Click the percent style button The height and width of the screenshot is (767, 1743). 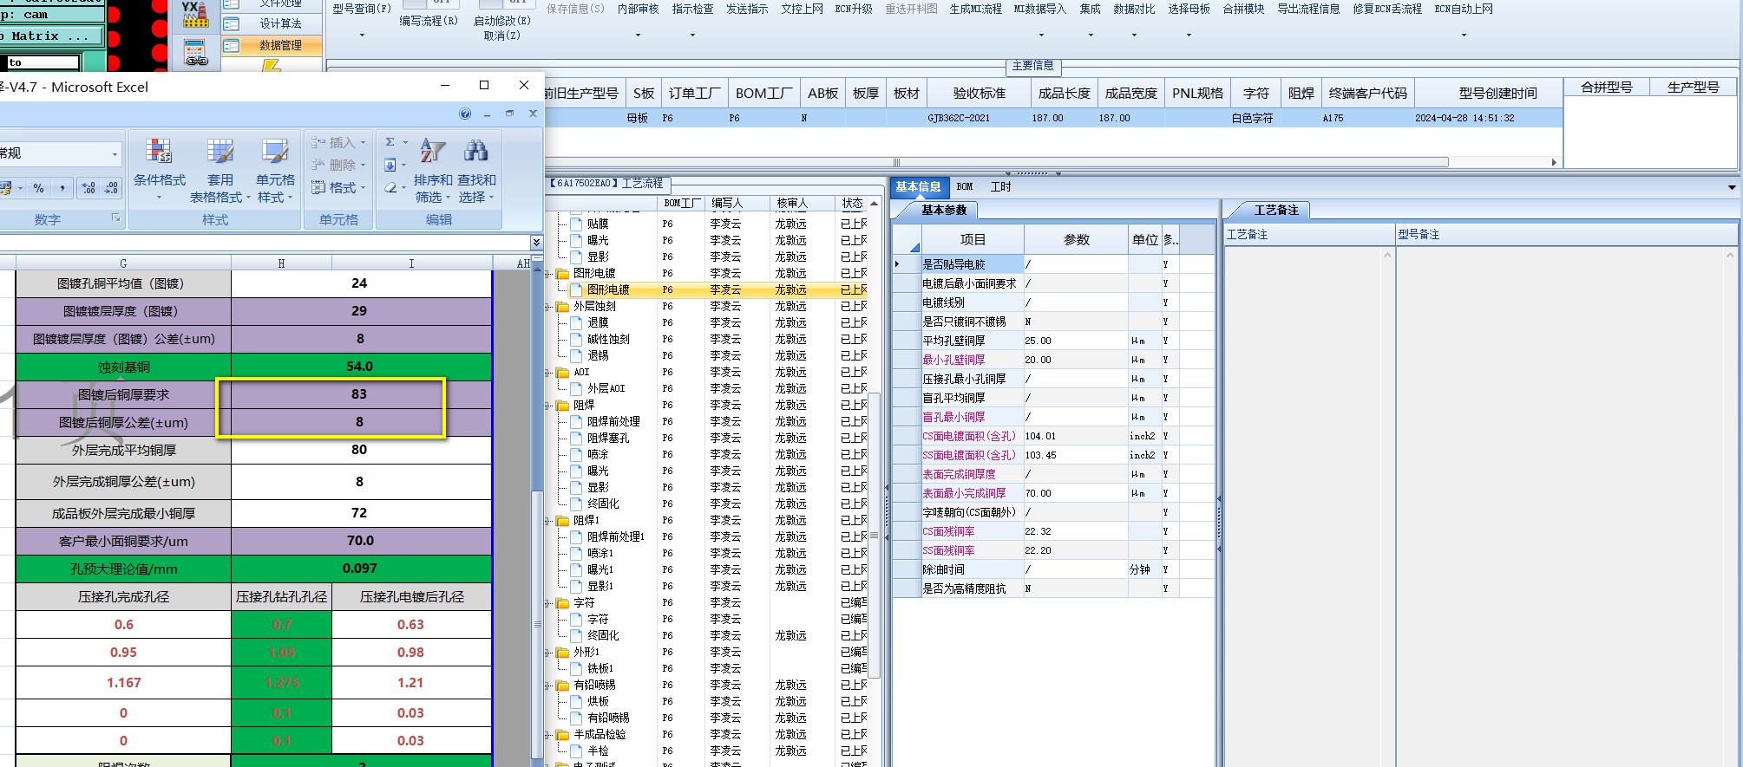(x=38, y=188)
